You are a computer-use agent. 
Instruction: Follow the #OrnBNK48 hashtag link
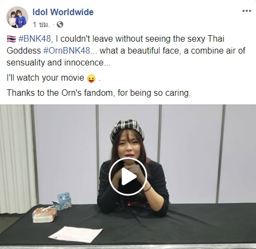[66, 51]
